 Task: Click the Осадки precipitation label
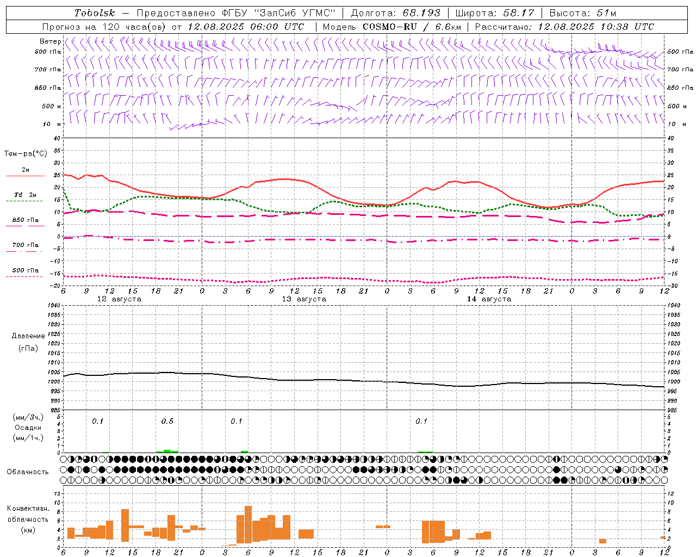click(x=28, y=428)
